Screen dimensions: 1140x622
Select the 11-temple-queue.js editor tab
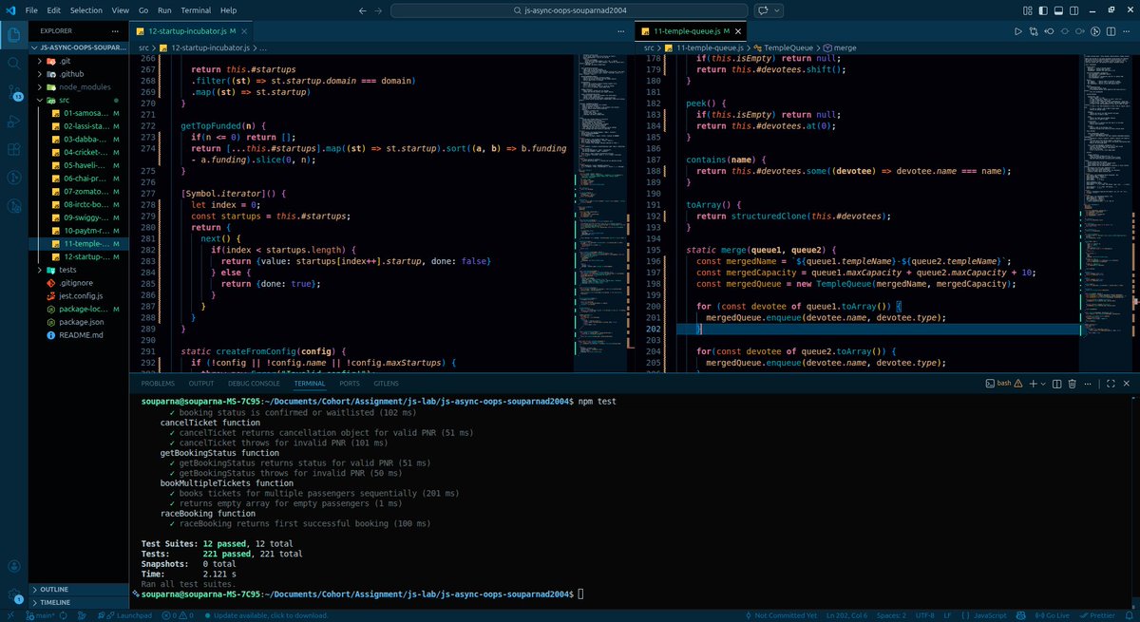point(689,32)
